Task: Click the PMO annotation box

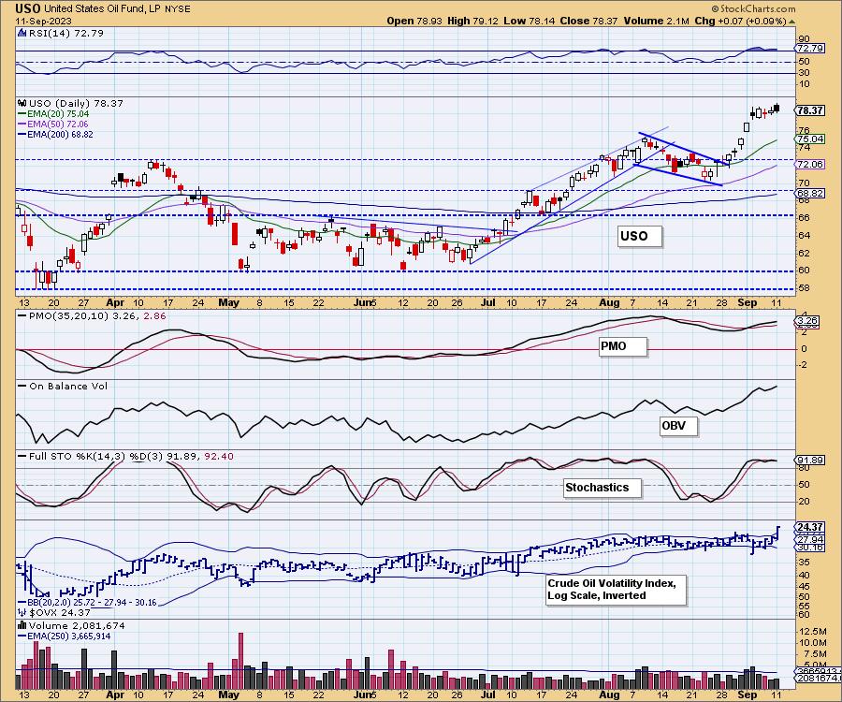Action: pyautogui.click(x=622, y=346)
